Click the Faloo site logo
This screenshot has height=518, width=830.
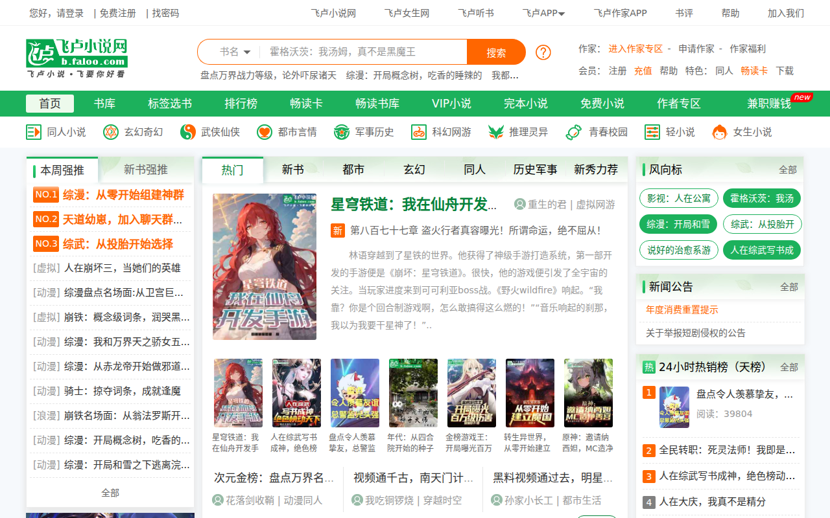click(77, 58)
